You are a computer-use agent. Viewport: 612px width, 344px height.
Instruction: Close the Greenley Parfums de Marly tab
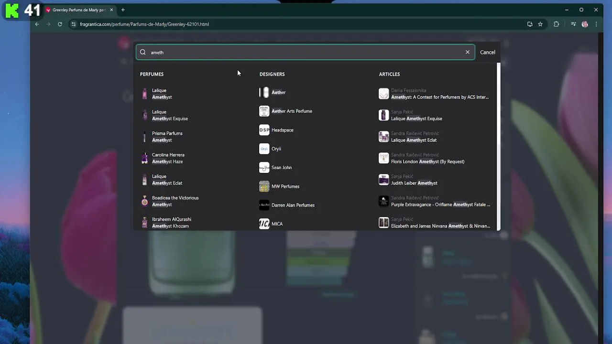[x=111, y=10]
